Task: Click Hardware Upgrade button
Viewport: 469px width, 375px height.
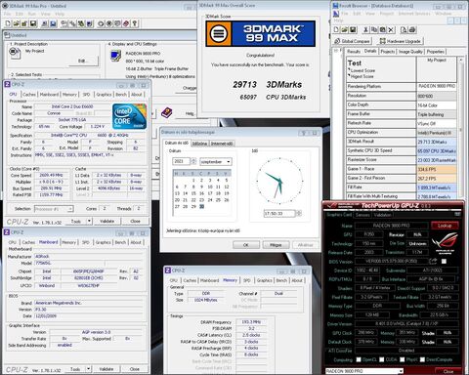Action: [x=401, y=41]
